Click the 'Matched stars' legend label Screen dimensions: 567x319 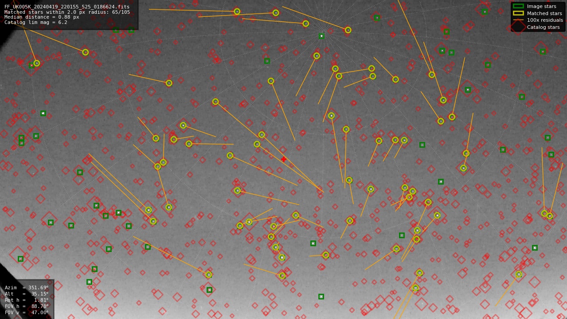pyautogui.click(x=544, y=13)
